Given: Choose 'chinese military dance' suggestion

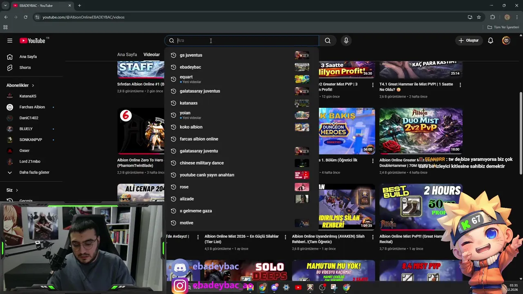Looking at the screenshot, I should pyautogui.click(x=241, y=163).
